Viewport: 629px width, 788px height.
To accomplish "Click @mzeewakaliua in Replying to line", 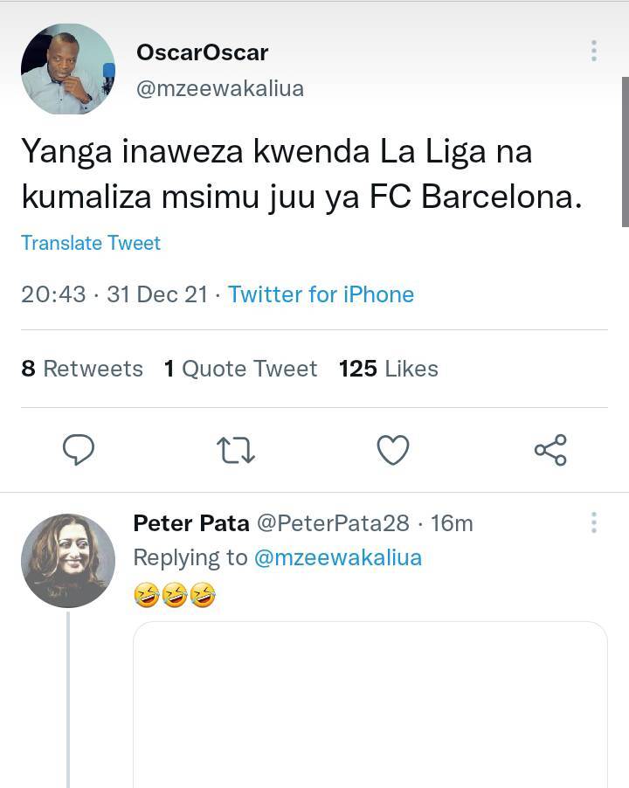I will tap(338, 558).
